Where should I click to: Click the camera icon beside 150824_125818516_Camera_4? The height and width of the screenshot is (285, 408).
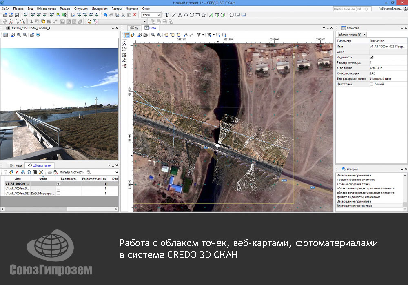[8, 28]
